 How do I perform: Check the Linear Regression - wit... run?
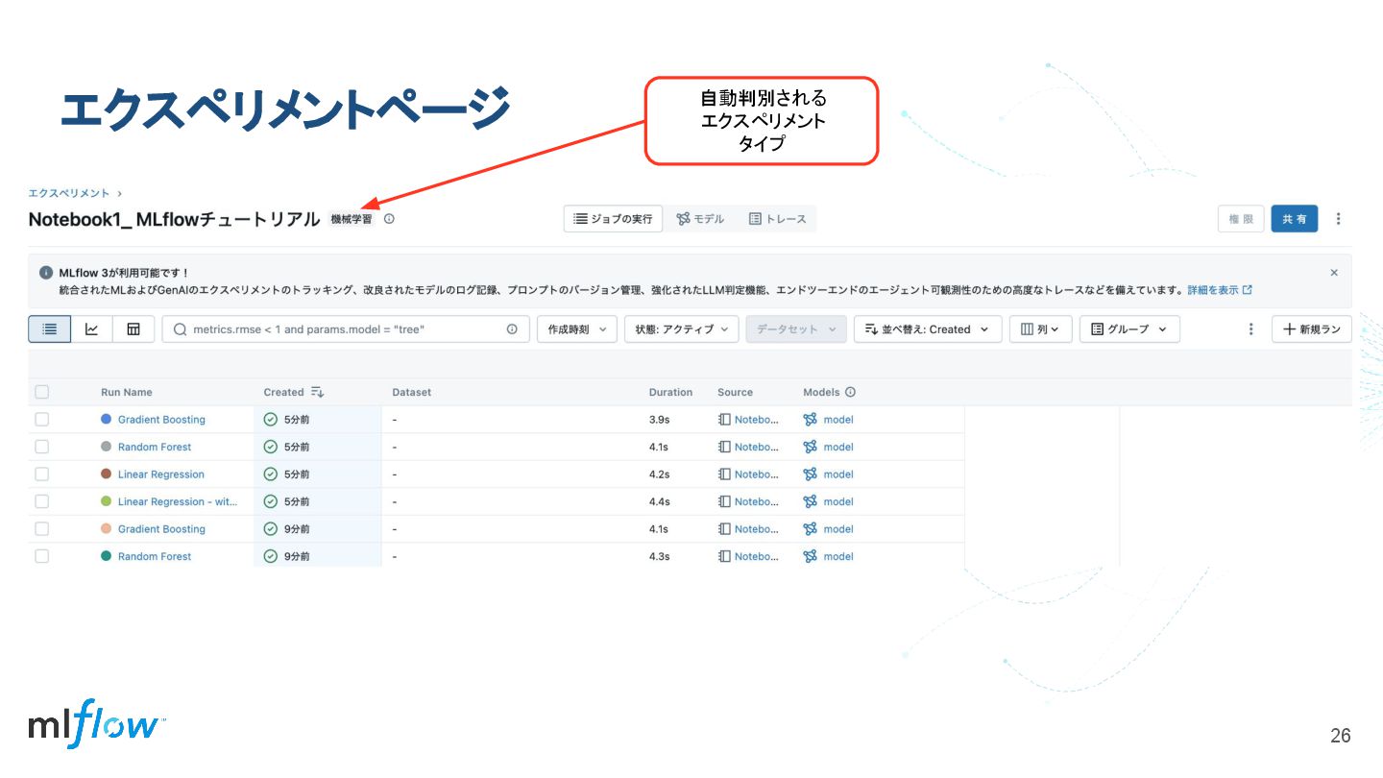(41, 501)
